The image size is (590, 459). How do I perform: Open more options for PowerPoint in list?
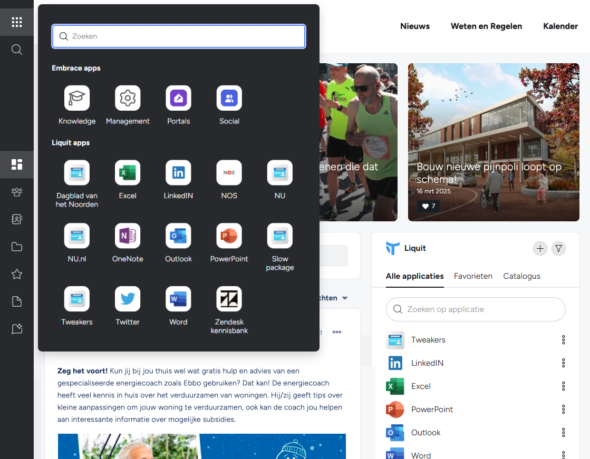563,409
